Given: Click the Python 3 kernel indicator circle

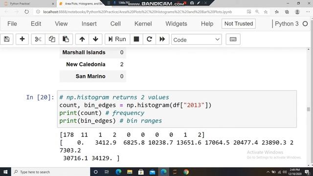Looking at the screenshot, I should 305,24.
